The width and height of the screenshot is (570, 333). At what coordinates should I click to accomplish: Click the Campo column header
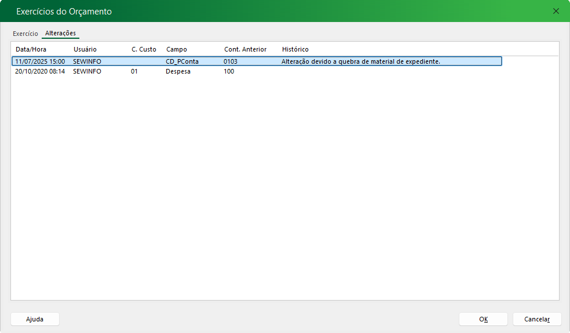177,49
